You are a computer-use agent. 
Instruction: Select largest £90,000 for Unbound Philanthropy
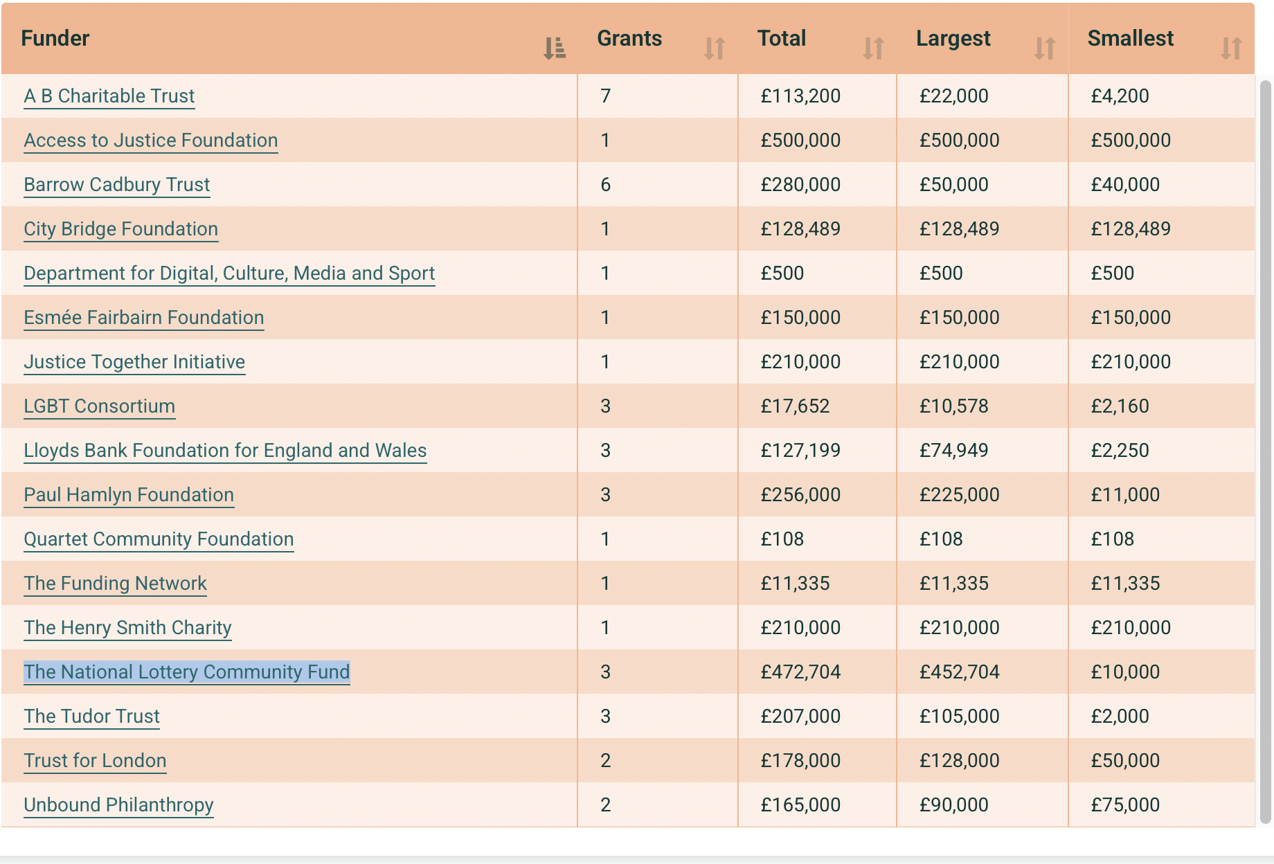pos(954,805)
